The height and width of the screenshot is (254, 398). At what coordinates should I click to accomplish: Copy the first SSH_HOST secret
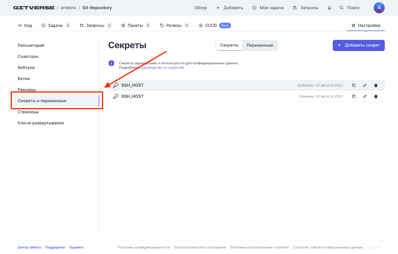pos(354,85)
